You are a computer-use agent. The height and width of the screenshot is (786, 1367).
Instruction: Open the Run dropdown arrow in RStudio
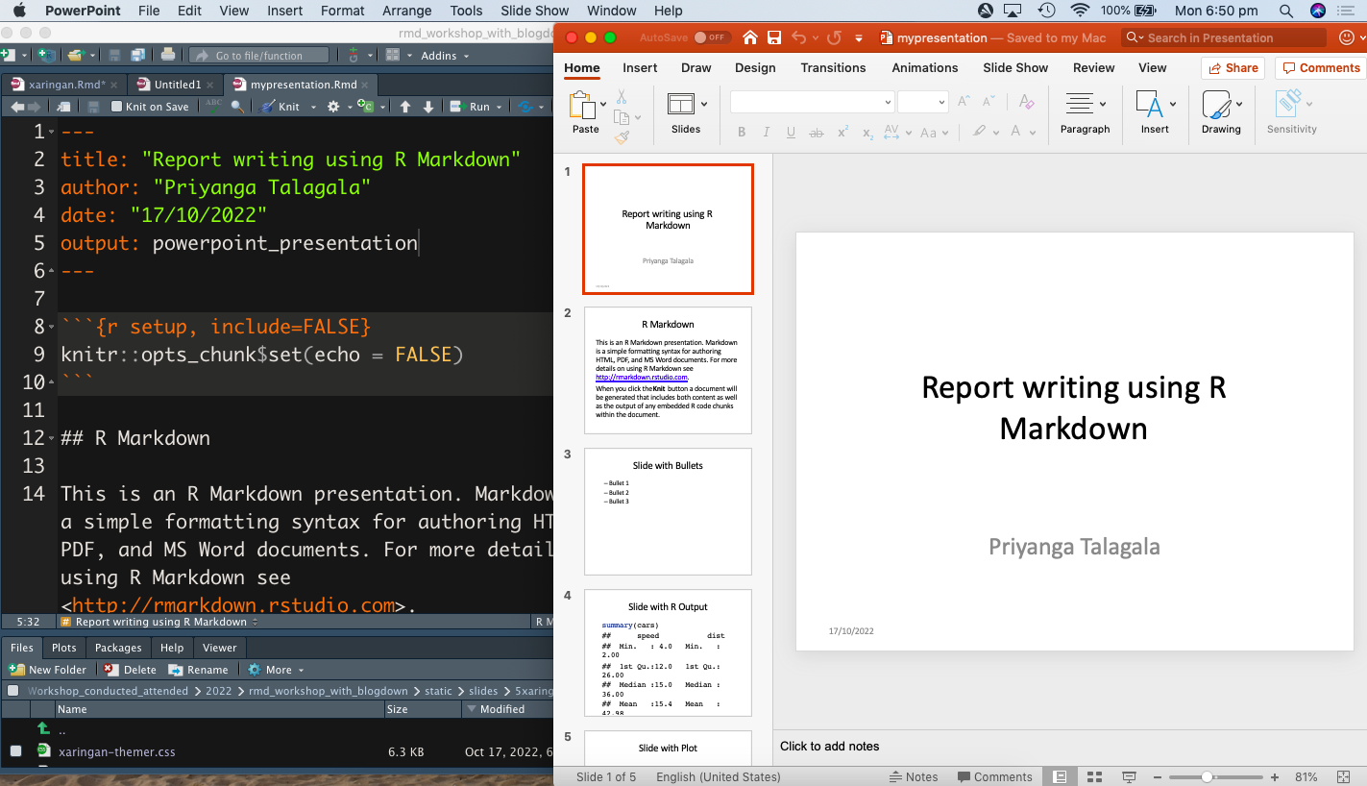(x=499, y=107)
